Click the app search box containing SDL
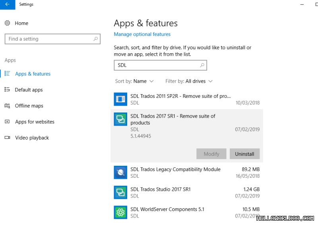 coord(161,65)
